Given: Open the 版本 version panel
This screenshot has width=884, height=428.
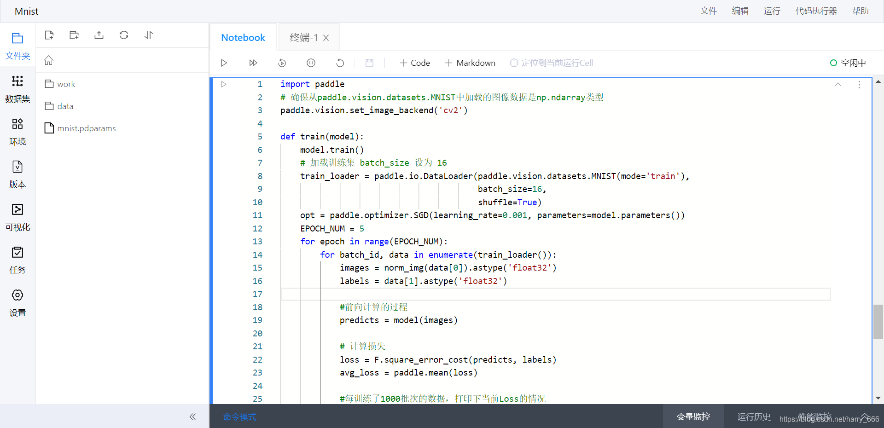Looking at the screenshot, I should (17, 175).
